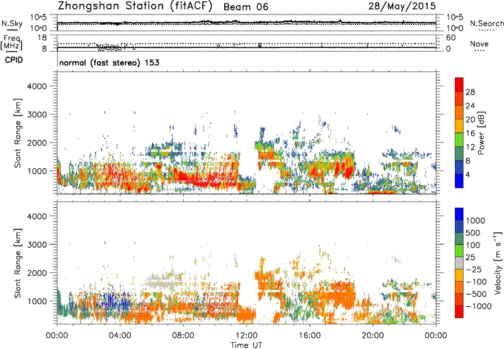Click the blue top swatch of Velocity colorbar

[x=459, y=214]
